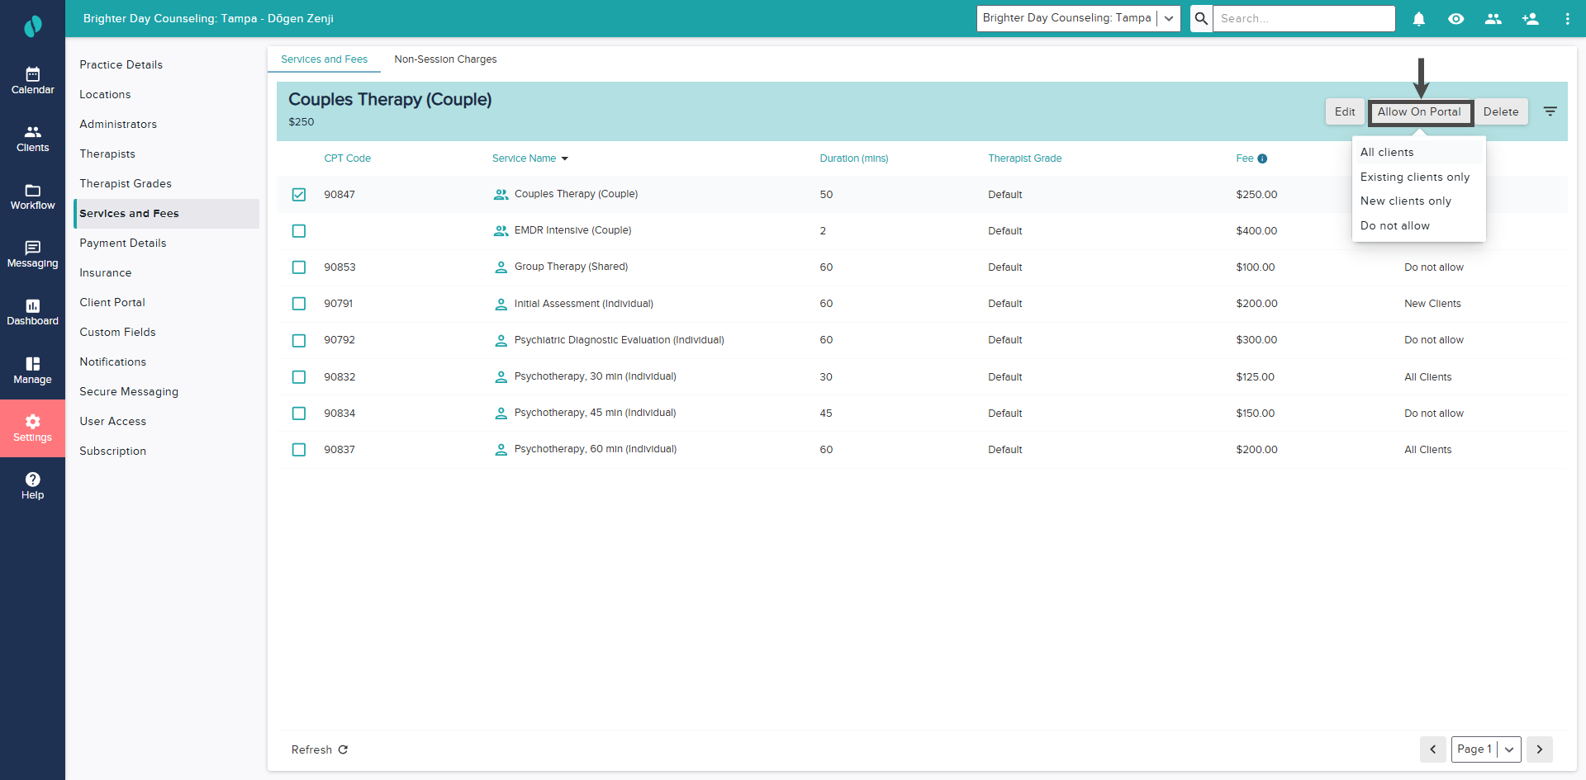Switch to the Services and Fees tab

324,59
